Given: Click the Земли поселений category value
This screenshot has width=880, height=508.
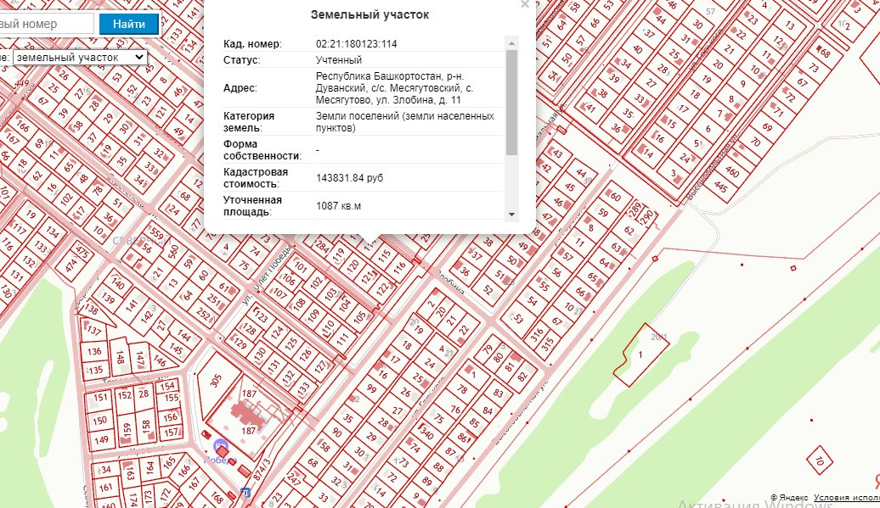Looking at the screenshot, I should pyautogui.click(x=404, y=121).
